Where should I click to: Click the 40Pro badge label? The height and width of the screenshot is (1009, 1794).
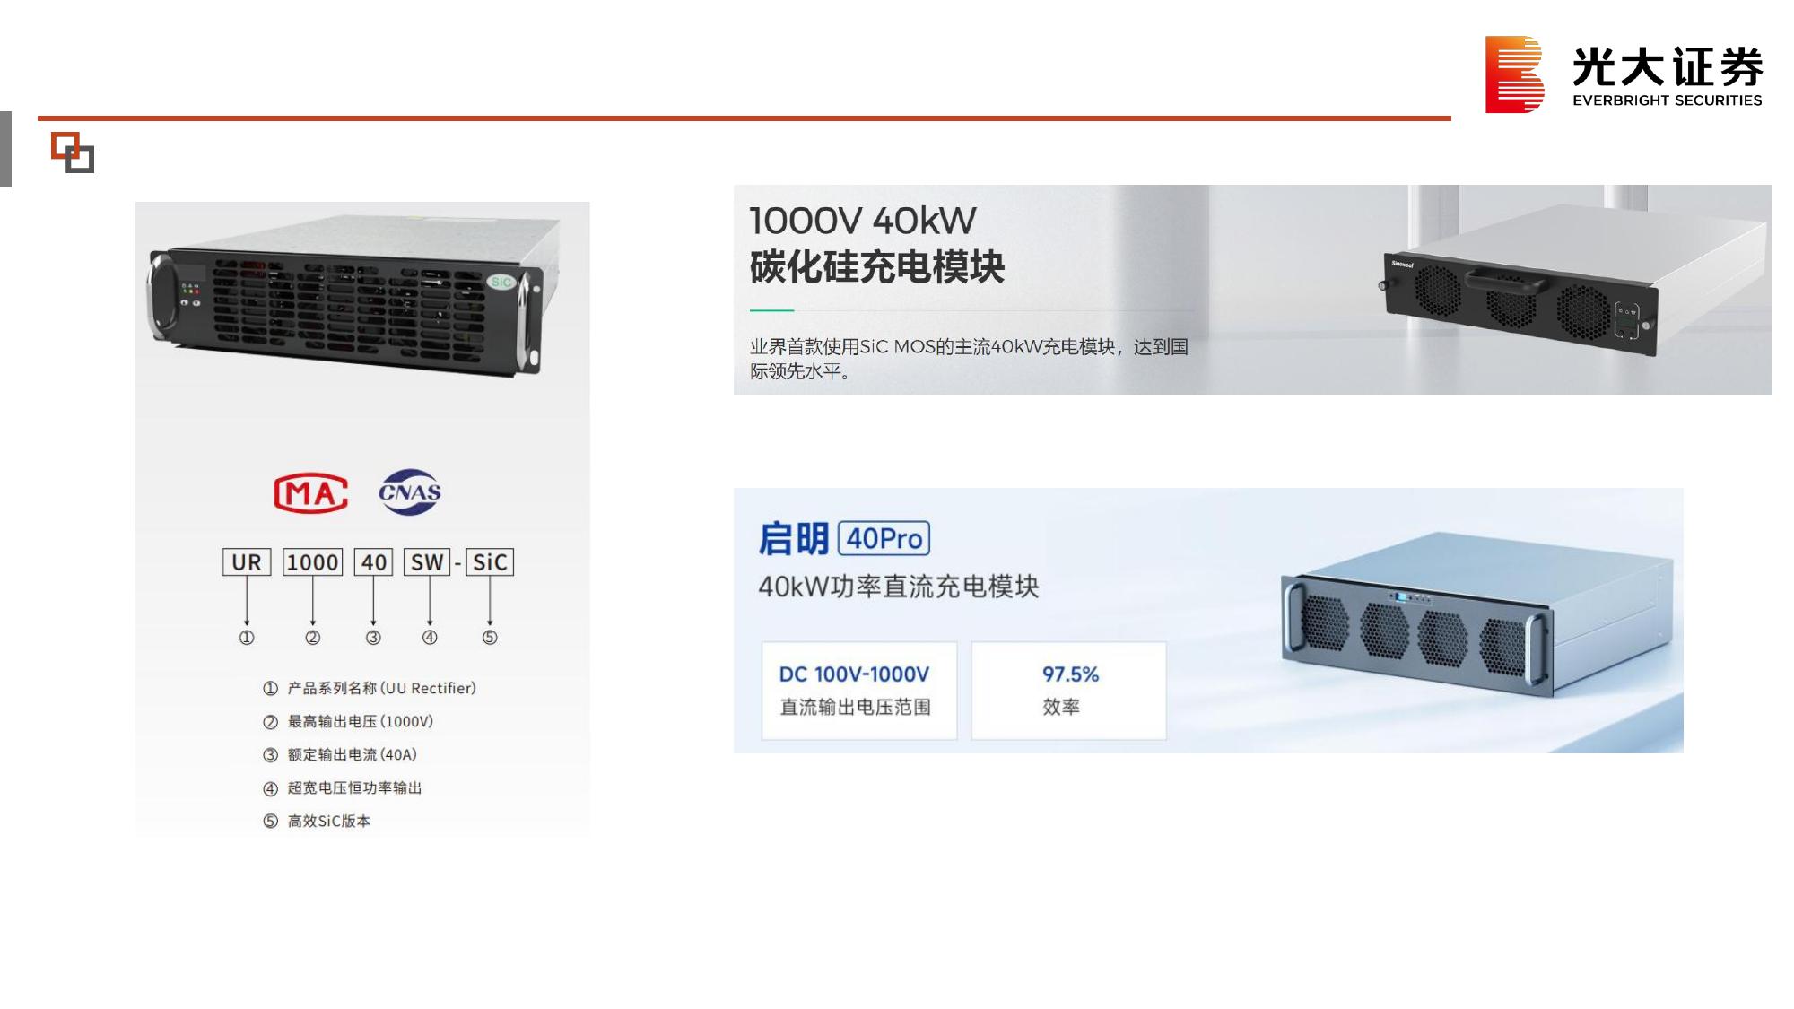click(884, 538)
